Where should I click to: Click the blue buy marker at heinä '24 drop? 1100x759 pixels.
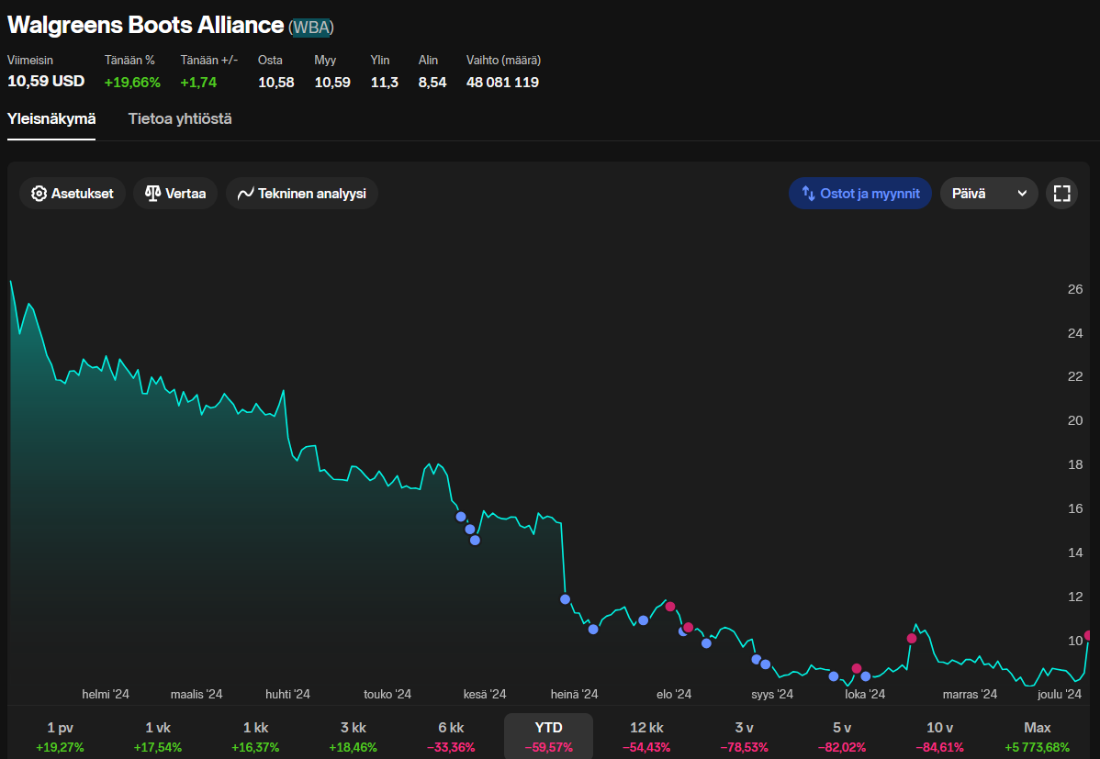(566, 599)
